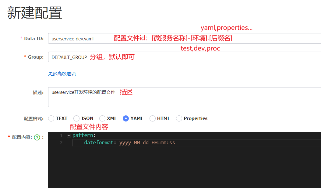Select the TEXT format radio button
The height and width of the screenshot is (188, 321).
point(51,118)
